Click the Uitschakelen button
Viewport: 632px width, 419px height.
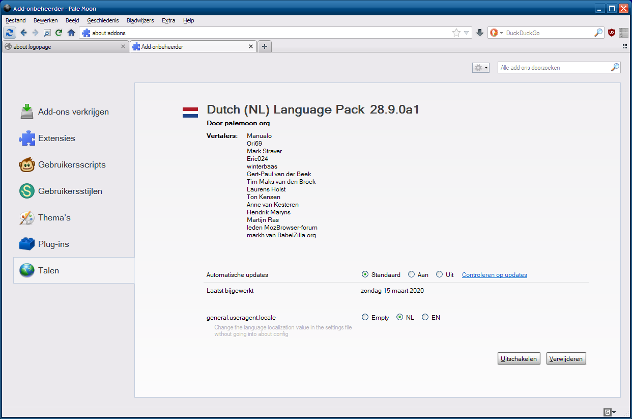(x=519, y=358)
